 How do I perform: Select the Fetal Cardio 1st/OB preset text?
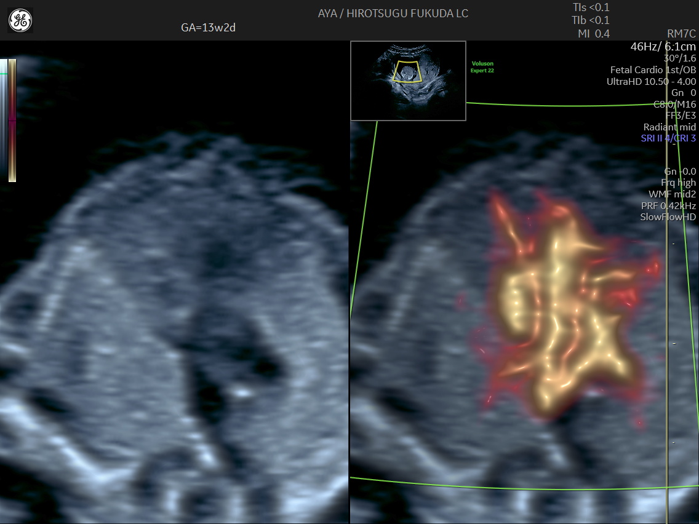click(x=653, y=70)
